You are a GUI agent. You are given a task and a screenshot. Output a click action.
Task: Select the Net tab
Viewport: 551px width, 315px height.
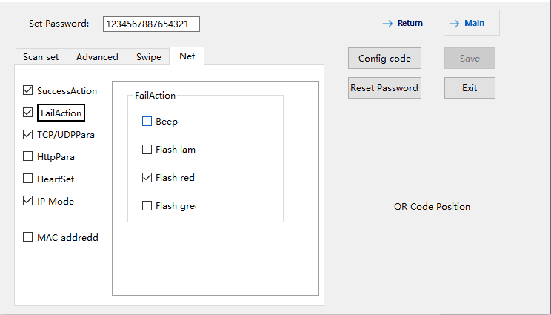click(187, 56)
